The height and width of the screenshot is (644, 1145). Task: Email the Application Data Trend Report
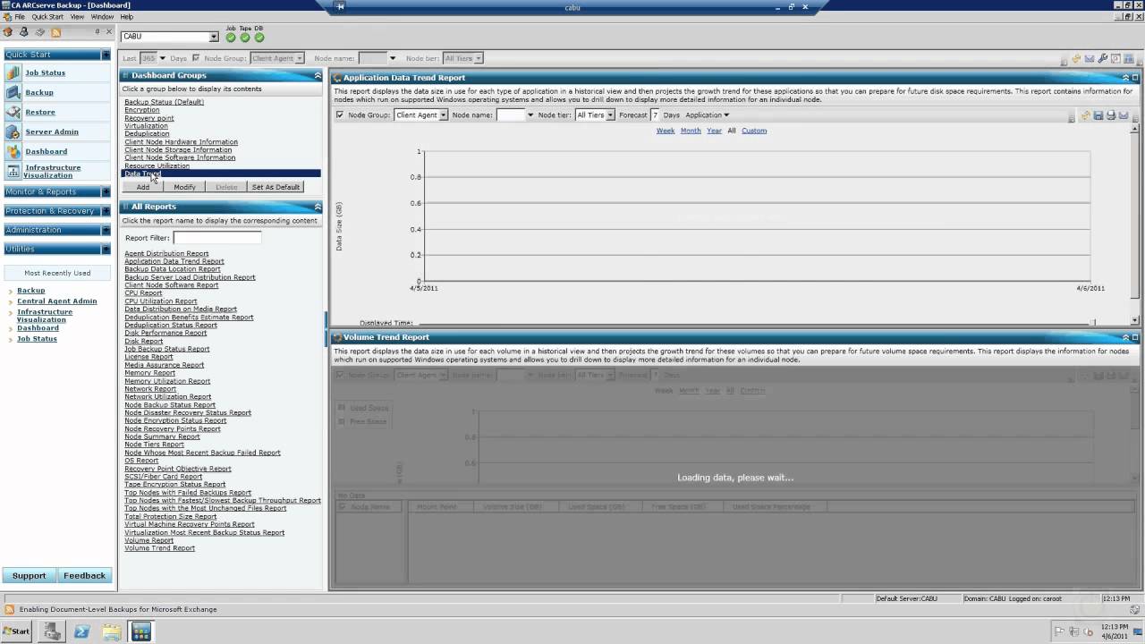1123,115
